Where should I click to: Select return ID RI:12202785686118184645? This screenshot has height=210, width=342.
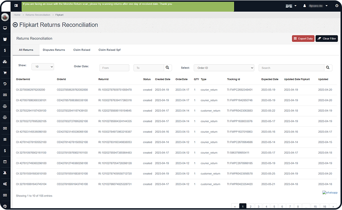[x=115, y=111]
